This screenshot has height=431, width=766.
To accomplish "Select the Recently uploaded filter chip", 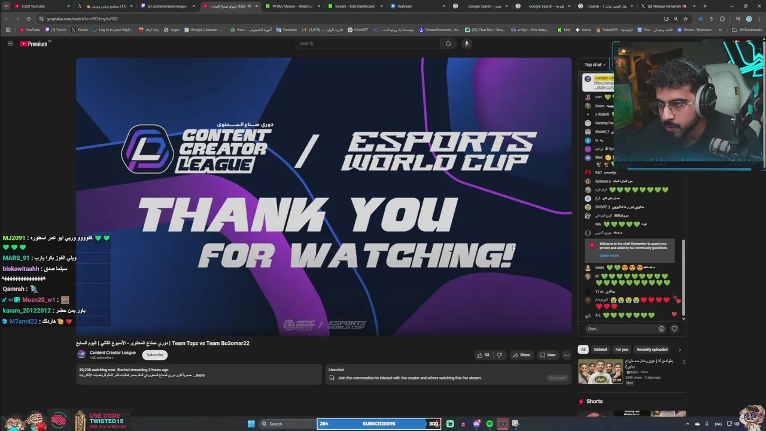I will pos(652,350).
